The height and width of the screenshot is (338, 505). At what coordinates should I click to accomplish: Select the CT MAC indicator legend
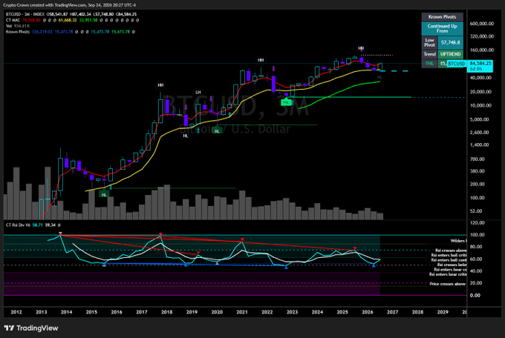pos(73,20)
